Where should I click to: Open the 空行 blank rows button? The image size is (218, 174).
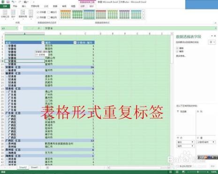point(31,14)
